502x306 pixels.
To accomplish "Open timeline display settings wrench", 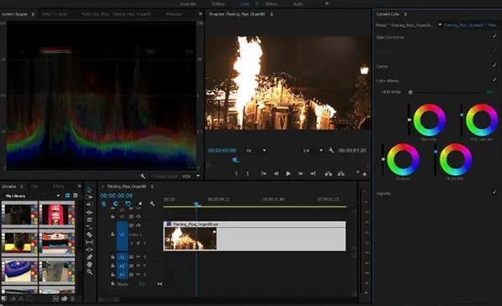I will [152, 203].
